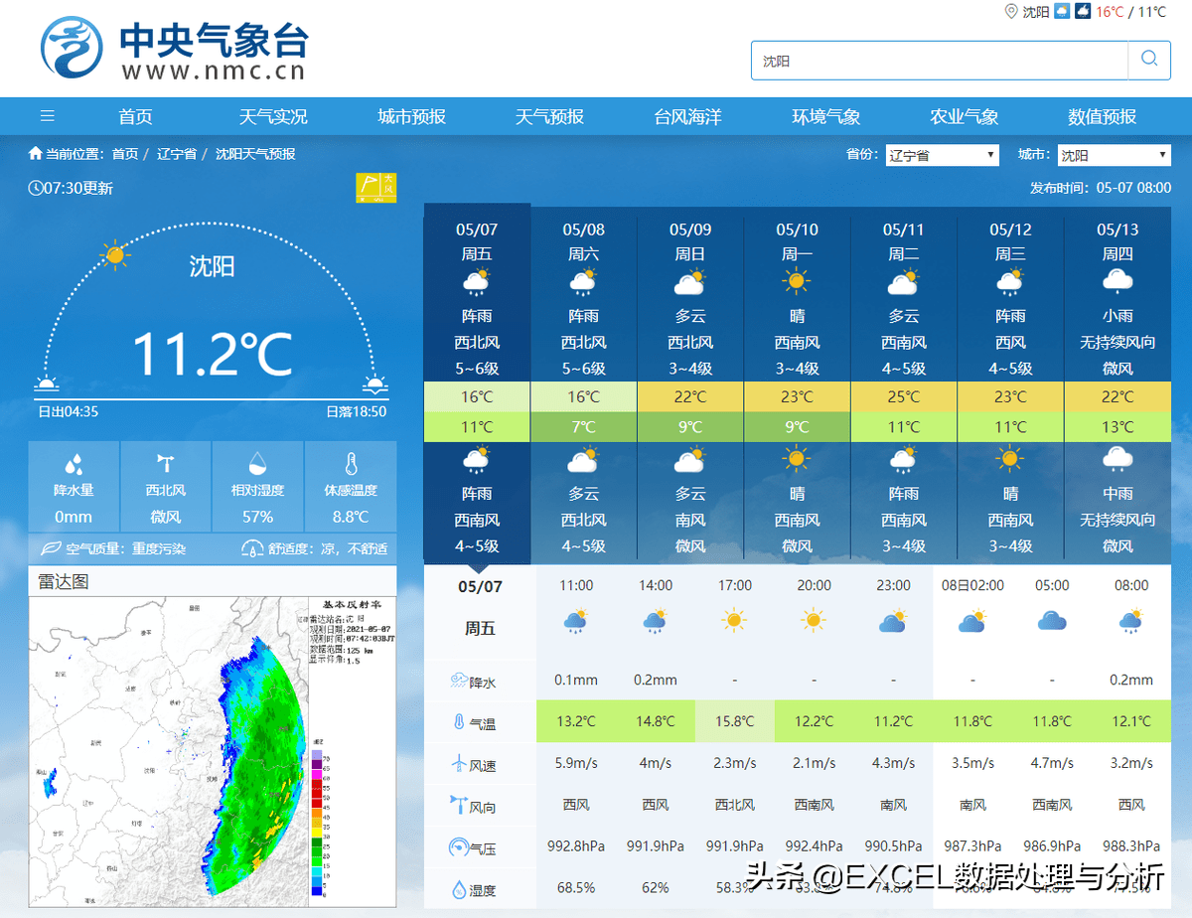Click the 湿度 row droplet icon
The width and height of the screenshot is (1192, 918).
click(459, 889)
